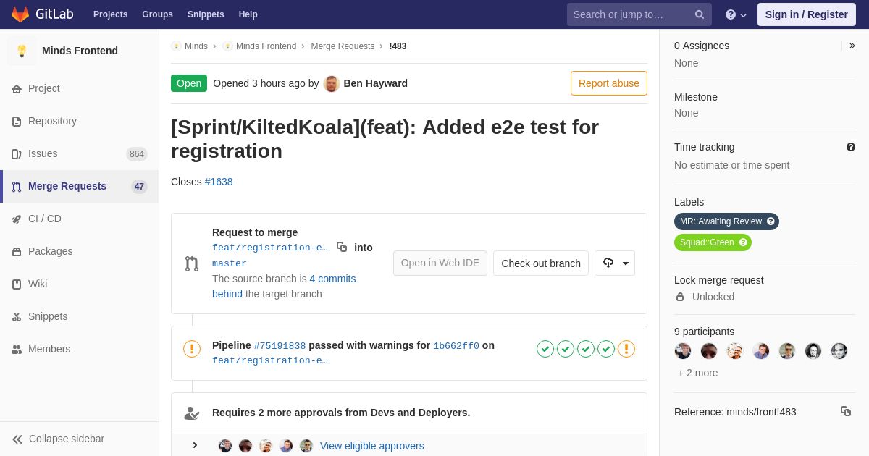Image resolution: width=869 pixels, height=456 pixels.
Task: Copy the merge request reference
Action: tap(845, 411)
